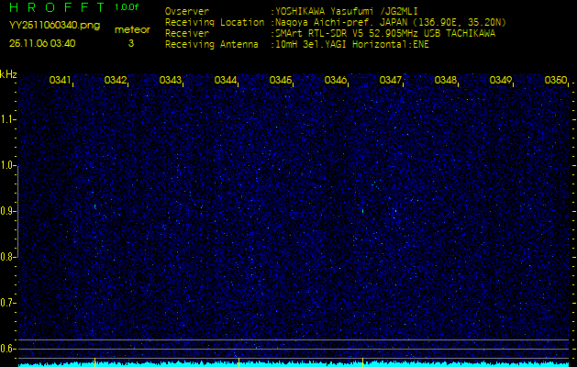Viewport: 577px width, 367px height.
Task: Select the Receiving Location header text
Action: pyautogui.click(x=216, y=22)
